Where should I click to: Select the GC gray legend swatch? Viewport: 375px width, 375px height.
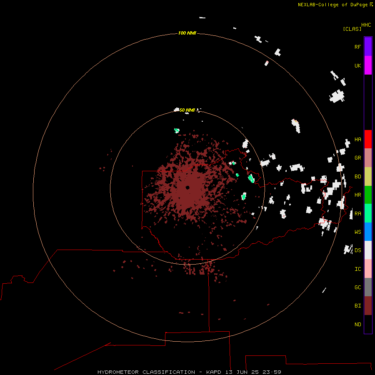(x=368, y=287)
